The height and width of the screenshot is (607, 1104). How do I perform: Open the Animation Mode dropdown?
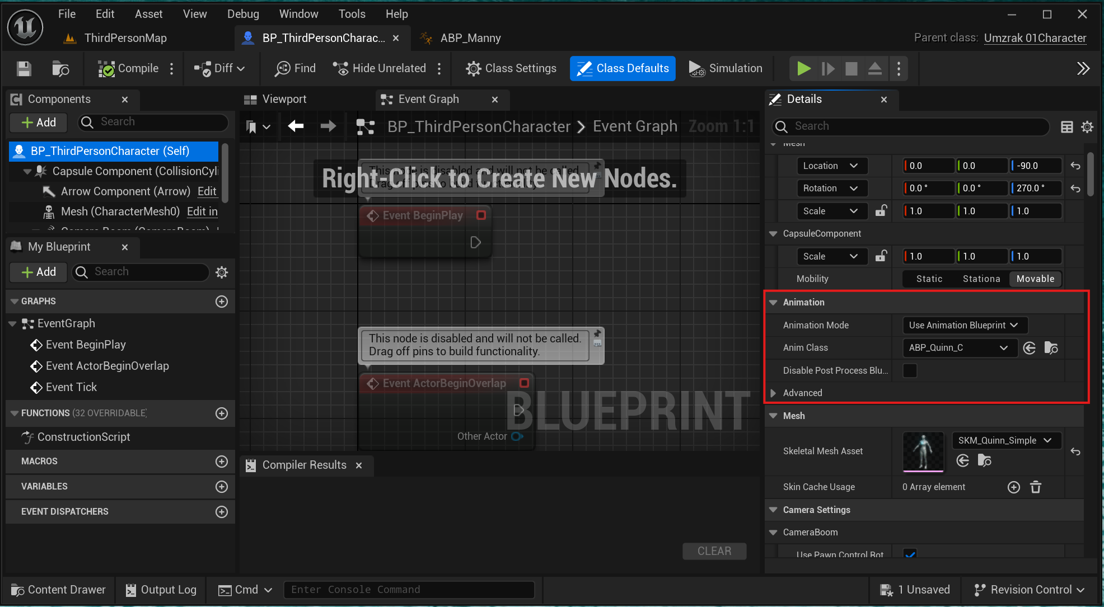point(965,325)
